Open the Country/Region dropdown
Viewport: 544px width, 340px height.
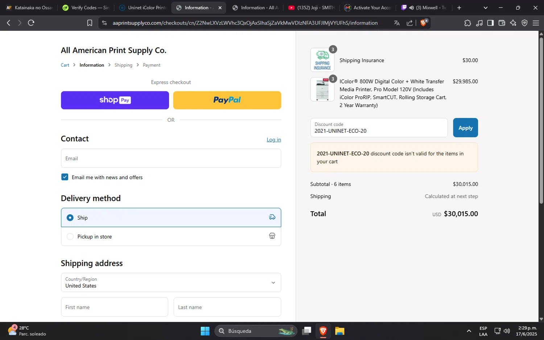(x=171, y=282)
